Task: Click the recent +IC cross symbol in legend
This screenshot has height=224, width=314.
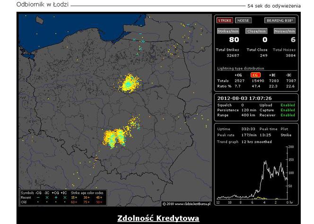Action: click(64, 198)
